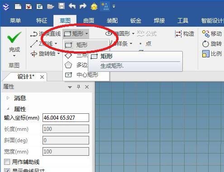Enable the 用作辅助线 checkbox
The height and width of the screenshot is (172, 224).
pos(7,162)
